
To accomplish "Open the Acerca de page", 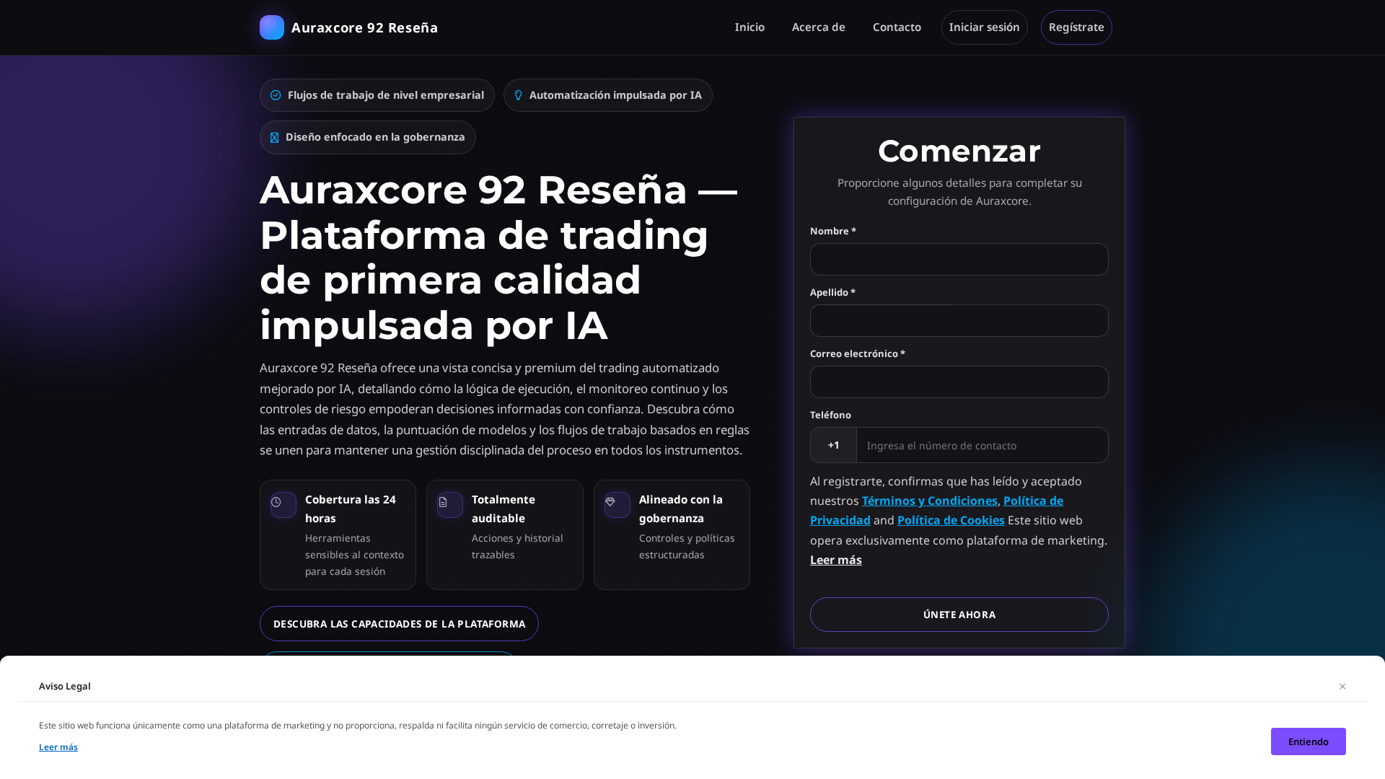I will [819, 27].
